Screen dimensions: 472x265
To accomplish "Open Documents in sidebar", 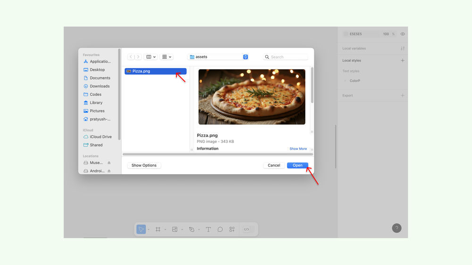I will pyautogui.click(x=97, y=78).
